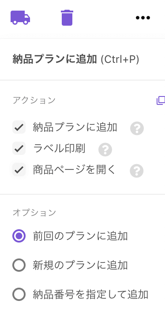Screen dimensions: 165x316
Task: Open help icon next to 納品プランに追加 checkbox
Action: [137, 128]
